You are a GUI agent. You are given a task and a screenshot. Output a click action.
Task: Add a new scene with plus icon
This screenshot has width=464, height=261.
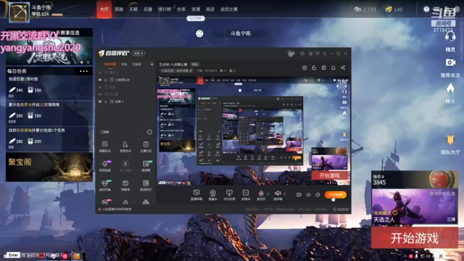[x=152, y=64]
